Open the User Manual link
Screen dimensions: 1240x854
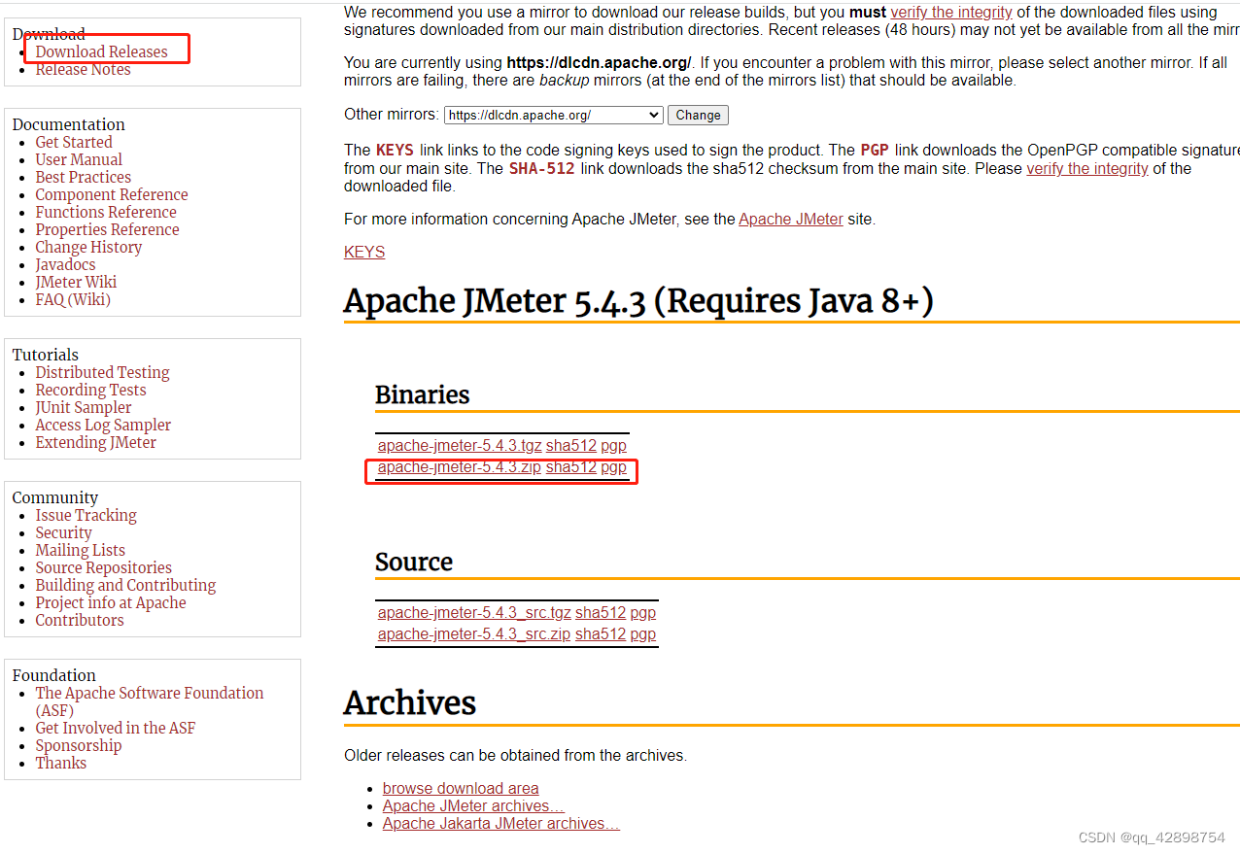[79, 159]
